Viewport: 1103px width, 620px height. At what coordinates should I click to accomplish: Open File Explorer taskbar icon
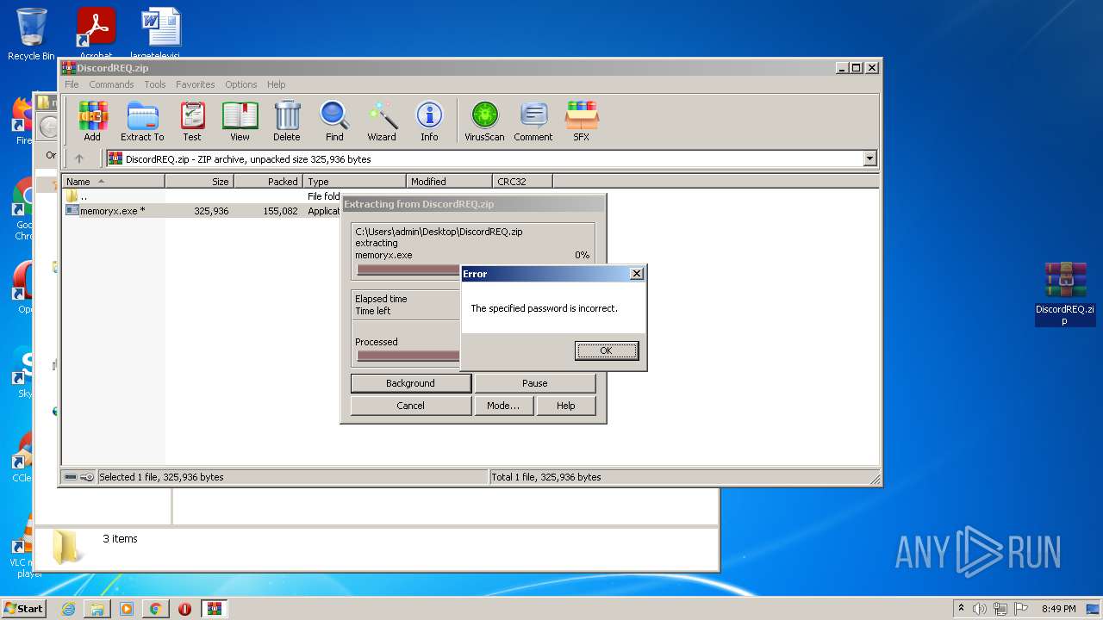tap(97, 609)
